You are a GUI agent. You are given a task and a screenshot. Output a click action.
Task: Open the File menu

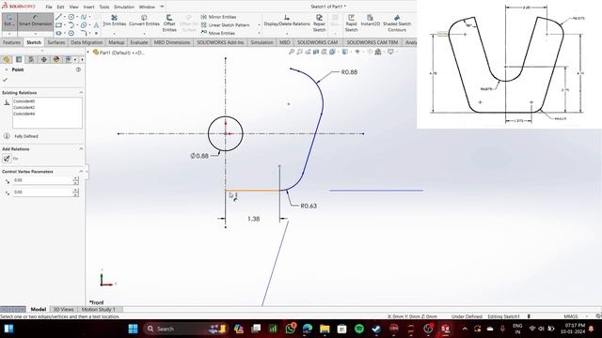pyautogui.click(x=49, y=7)
